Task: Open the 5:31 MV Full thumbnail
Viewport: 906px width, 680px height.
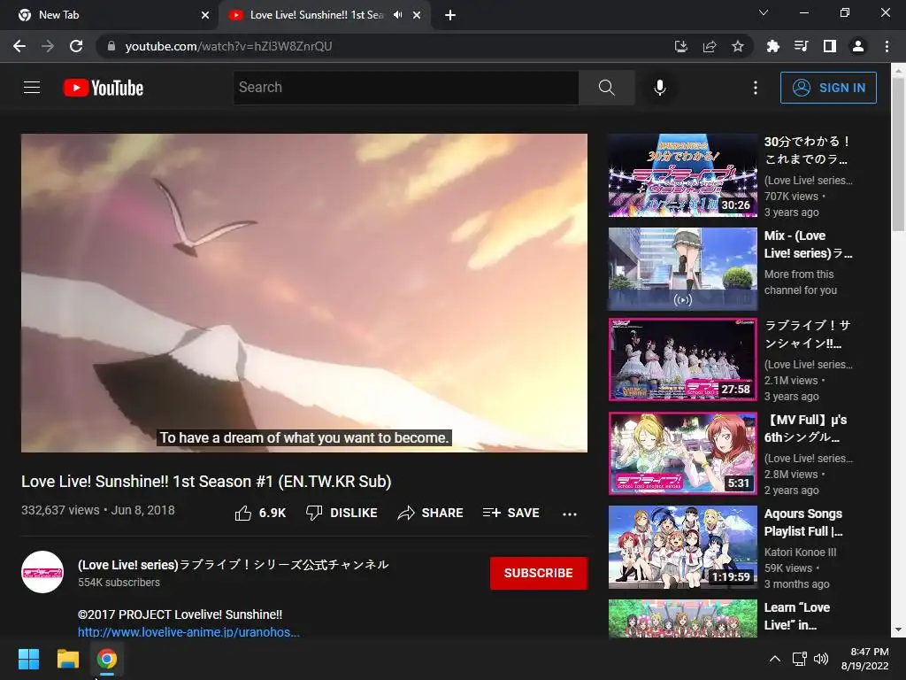Action: pos(683,453)
